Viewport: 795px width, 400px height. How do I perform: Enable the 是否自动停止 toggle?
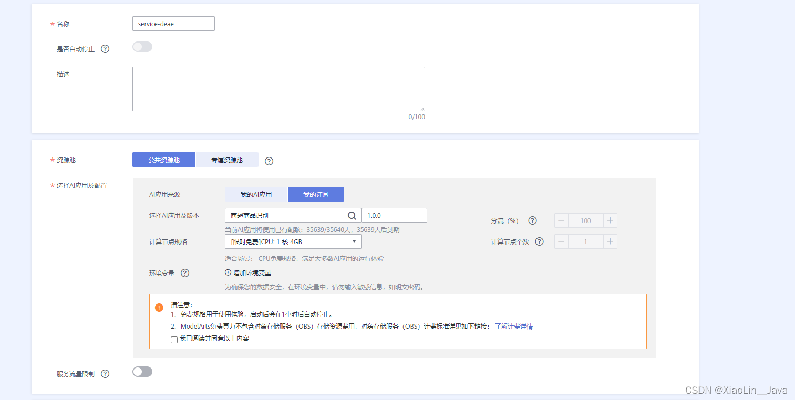pos(142,47)
